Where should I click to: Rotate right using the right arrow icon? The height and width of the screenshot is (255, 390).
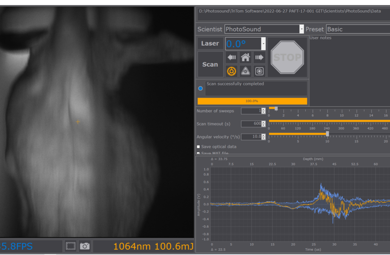(259, 57)
